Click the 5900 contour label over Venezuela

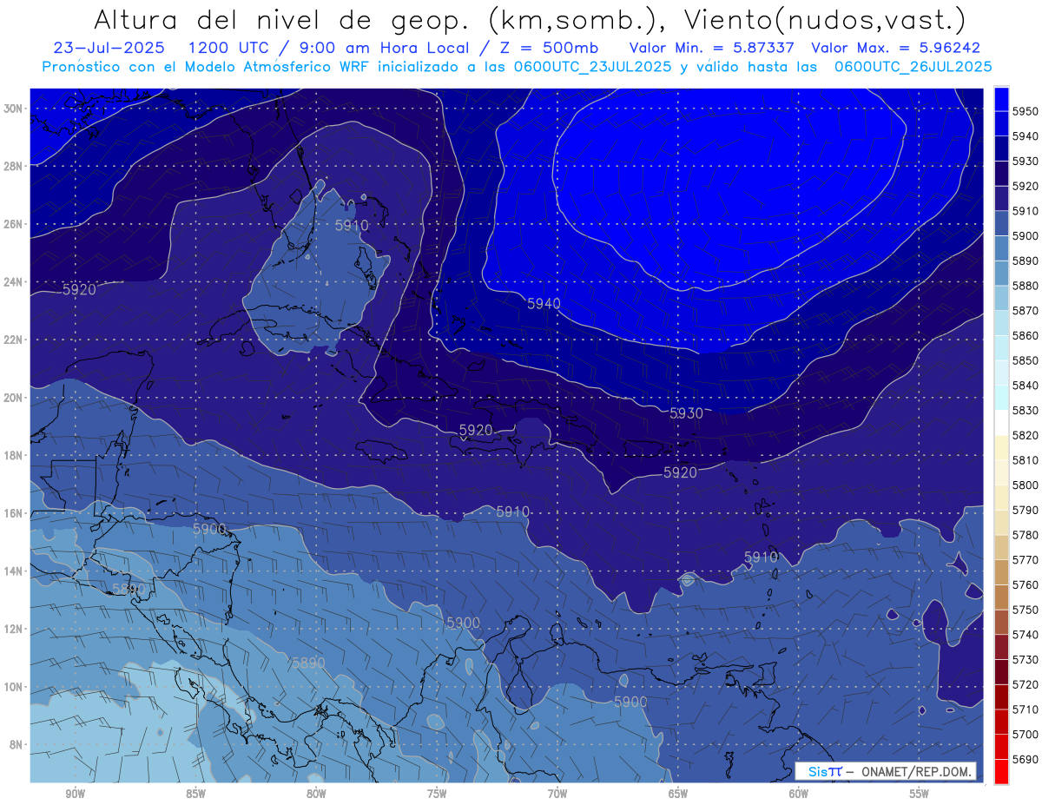tap(630, 701)
